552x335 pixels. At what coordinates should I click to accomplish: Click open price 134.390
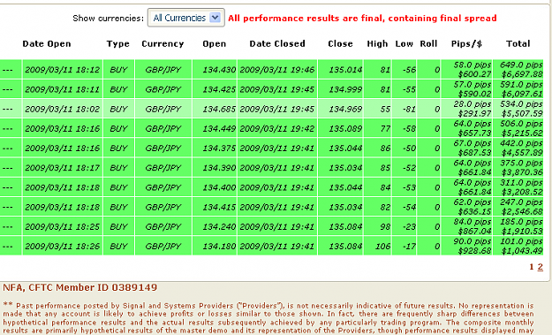[x=219, y=168]
